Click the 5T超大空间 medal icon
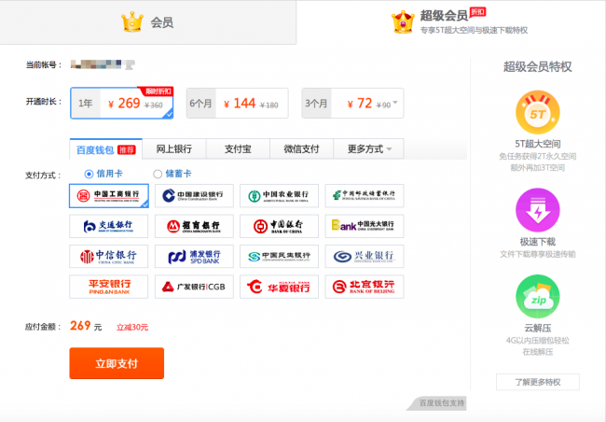 (538, 113)
